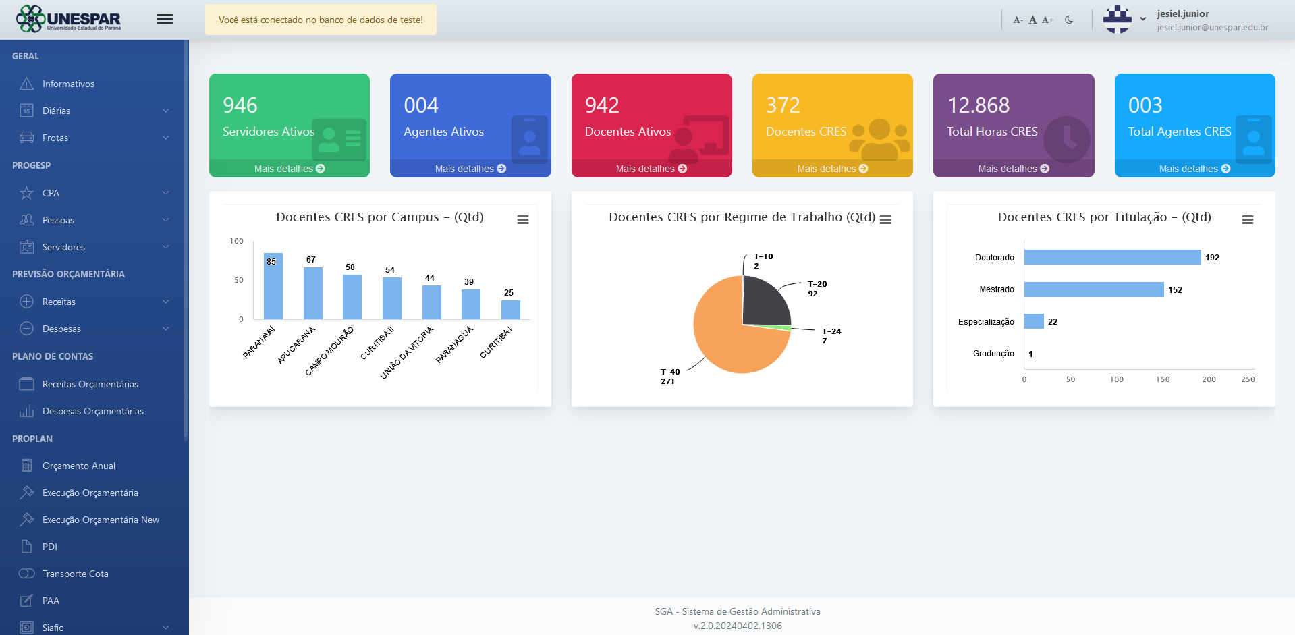The image size is (1295, 635).
Task: Expand the Pessoas submenu chevron
Action: click(x=165, y=220)
